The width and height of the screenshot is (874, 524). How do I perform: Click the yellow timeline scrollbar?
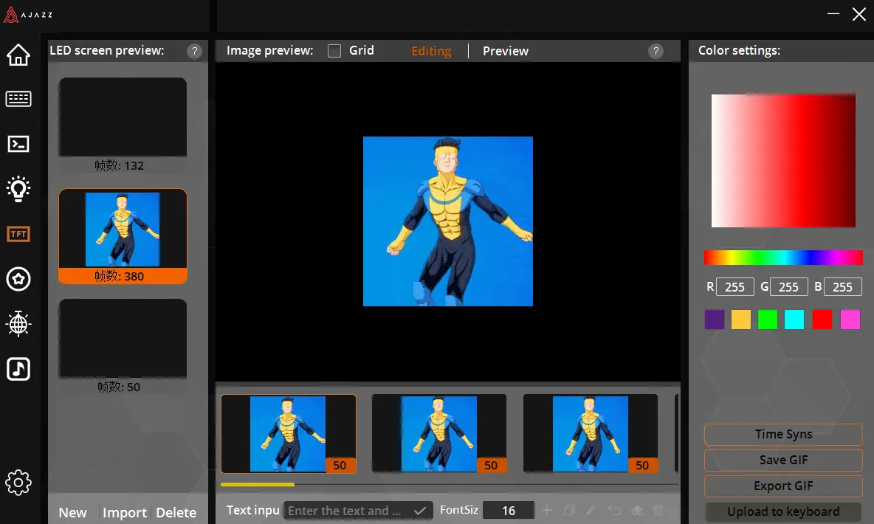coord(257,485)
